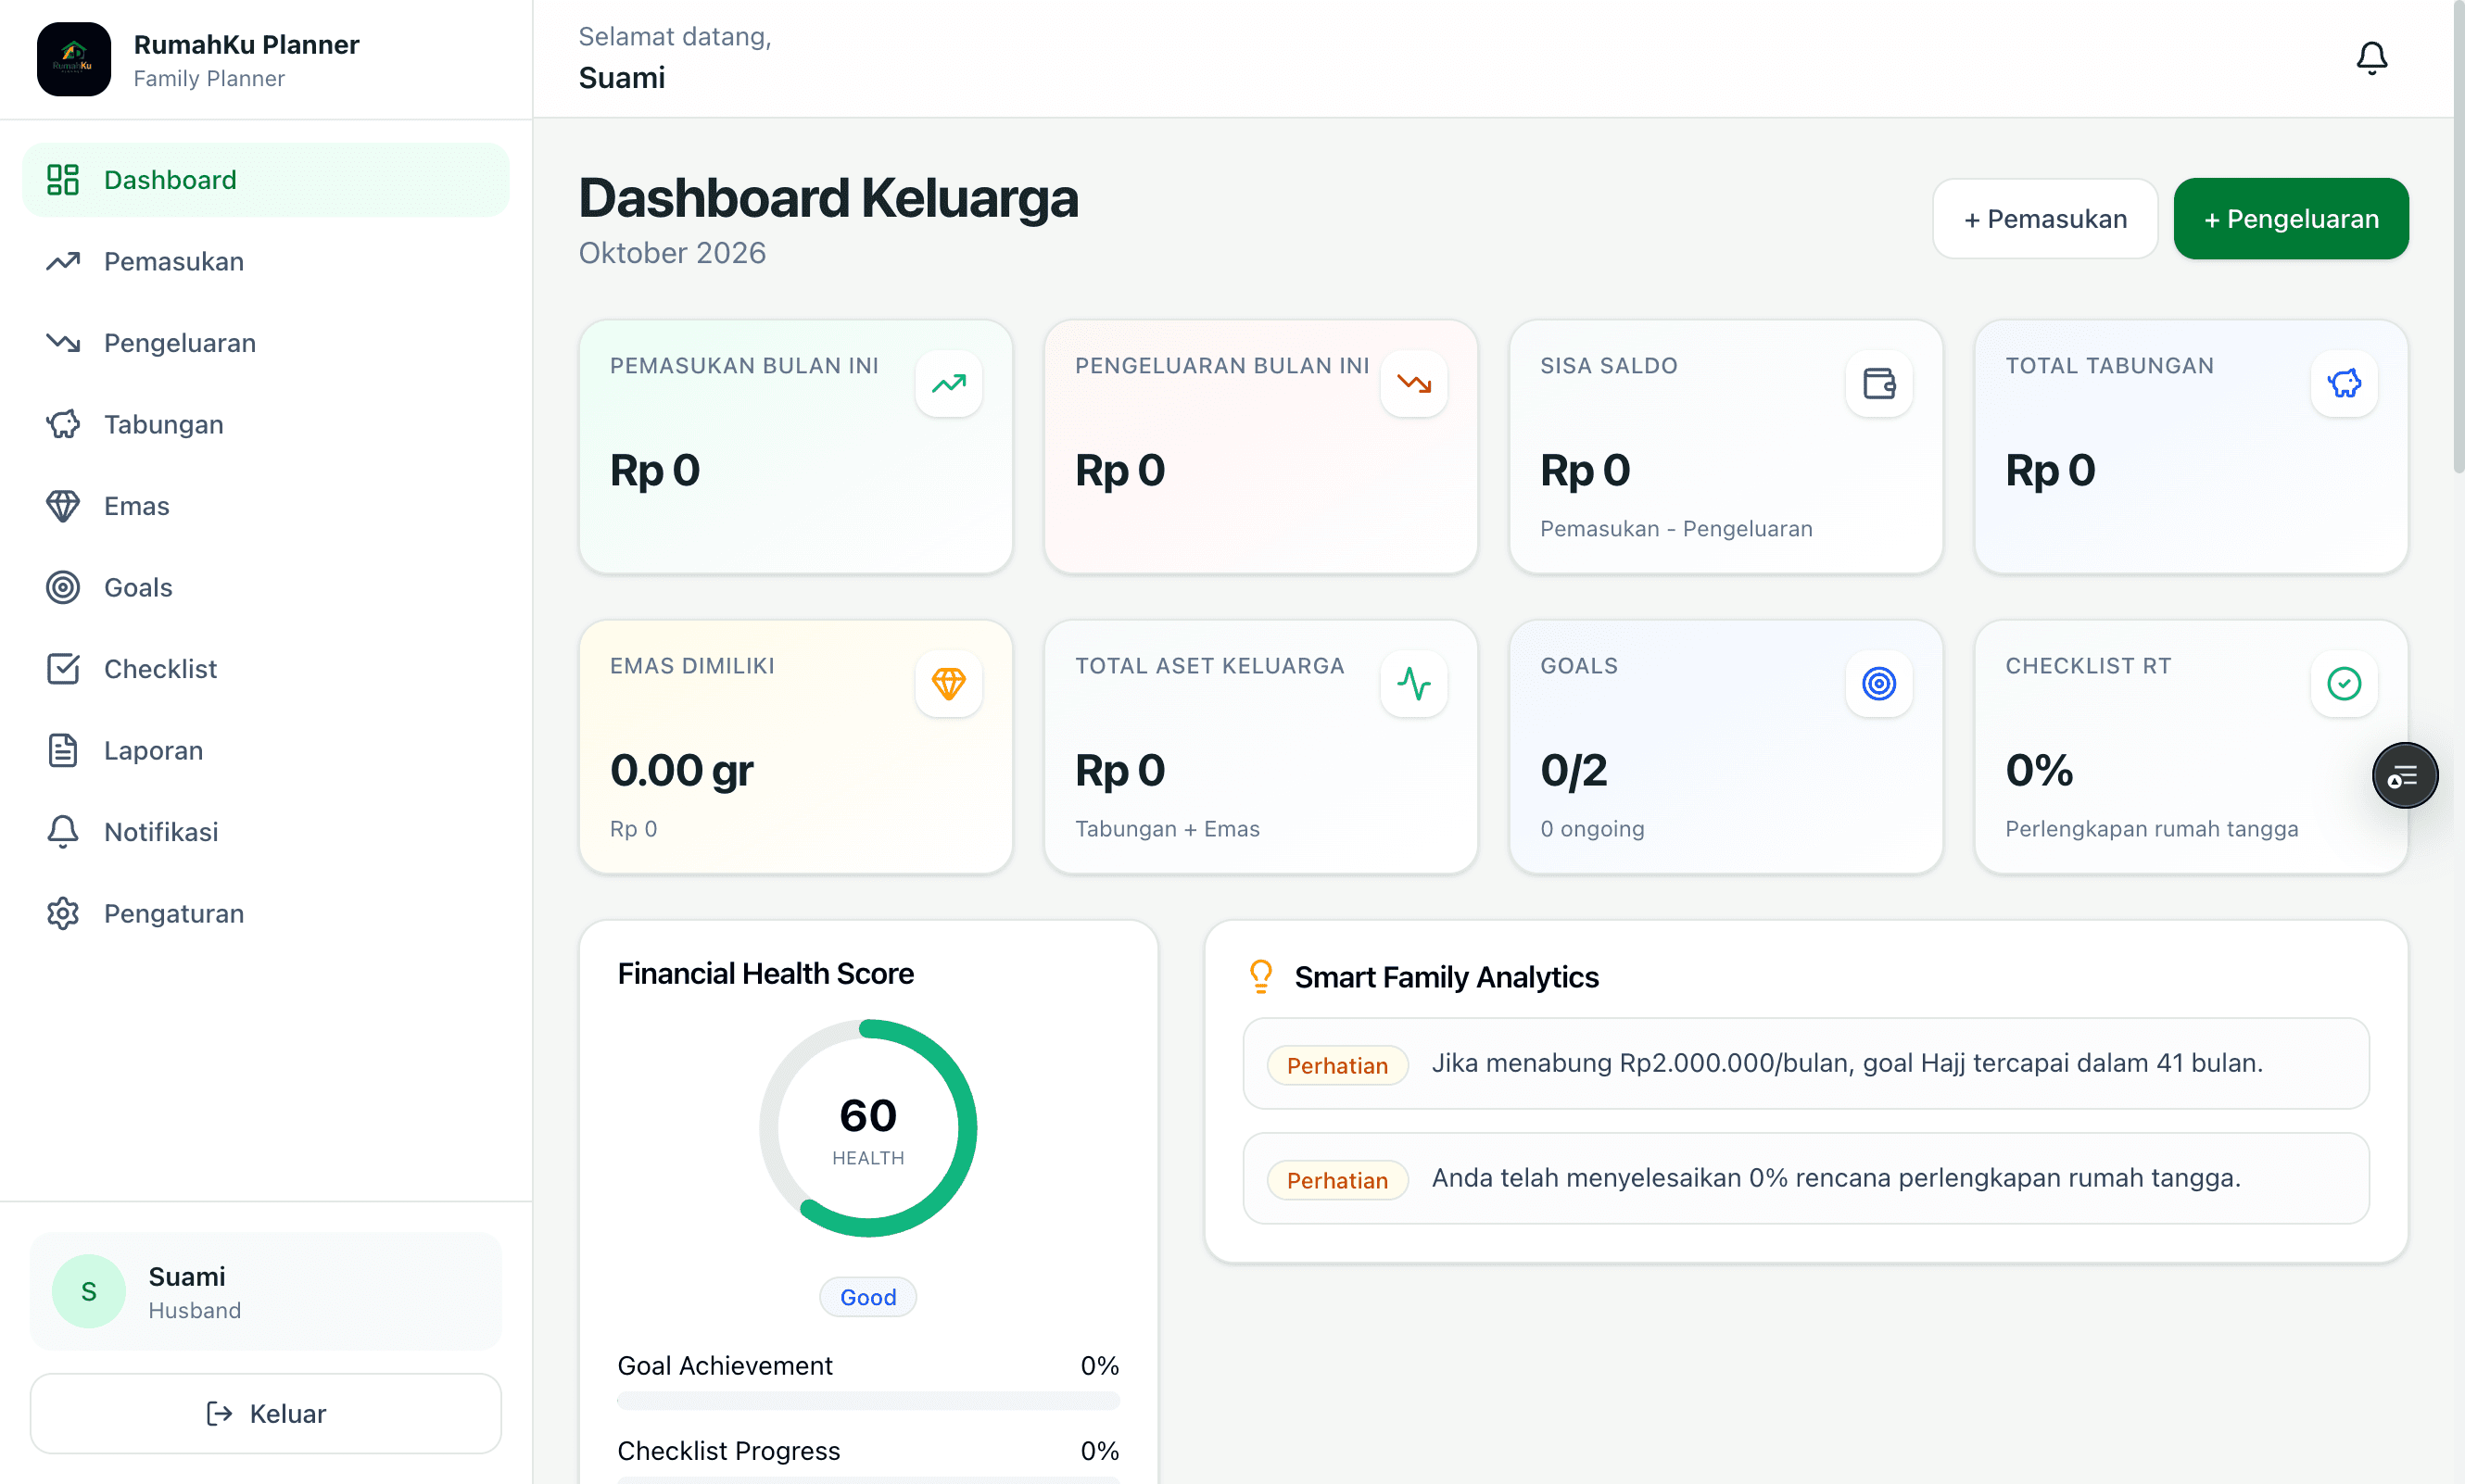The height and width of the screenshot is (1484, 2465).
Task: Open Pemasukan in the sidebar
Action: [x=265, y=261]
